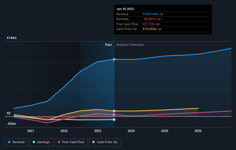This screenshot has width=236, height=150.
Task: Click the 2021 x-axis label
Action: click(31, 131)
